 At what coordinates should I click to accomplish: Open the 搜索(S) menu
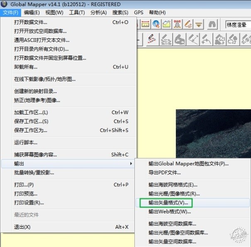pyautogui.click(x=120, y=12)
